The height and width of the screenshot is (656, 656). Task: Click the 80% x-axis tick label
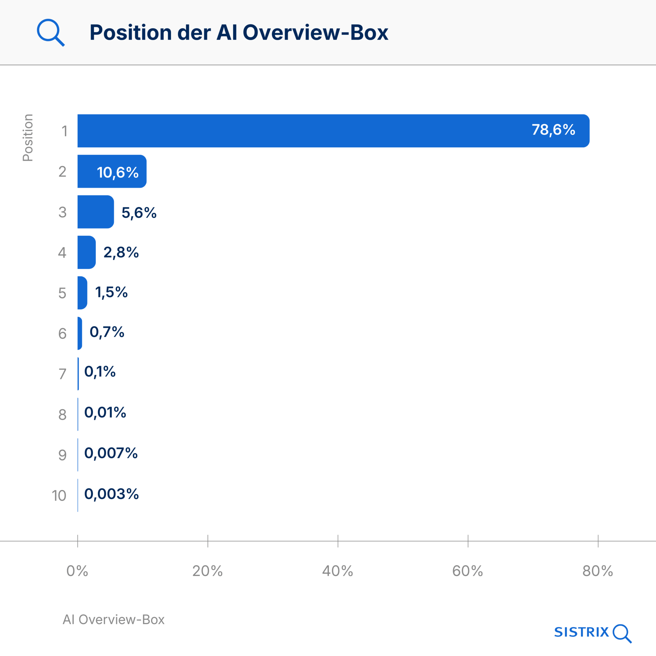click(598, 571)
